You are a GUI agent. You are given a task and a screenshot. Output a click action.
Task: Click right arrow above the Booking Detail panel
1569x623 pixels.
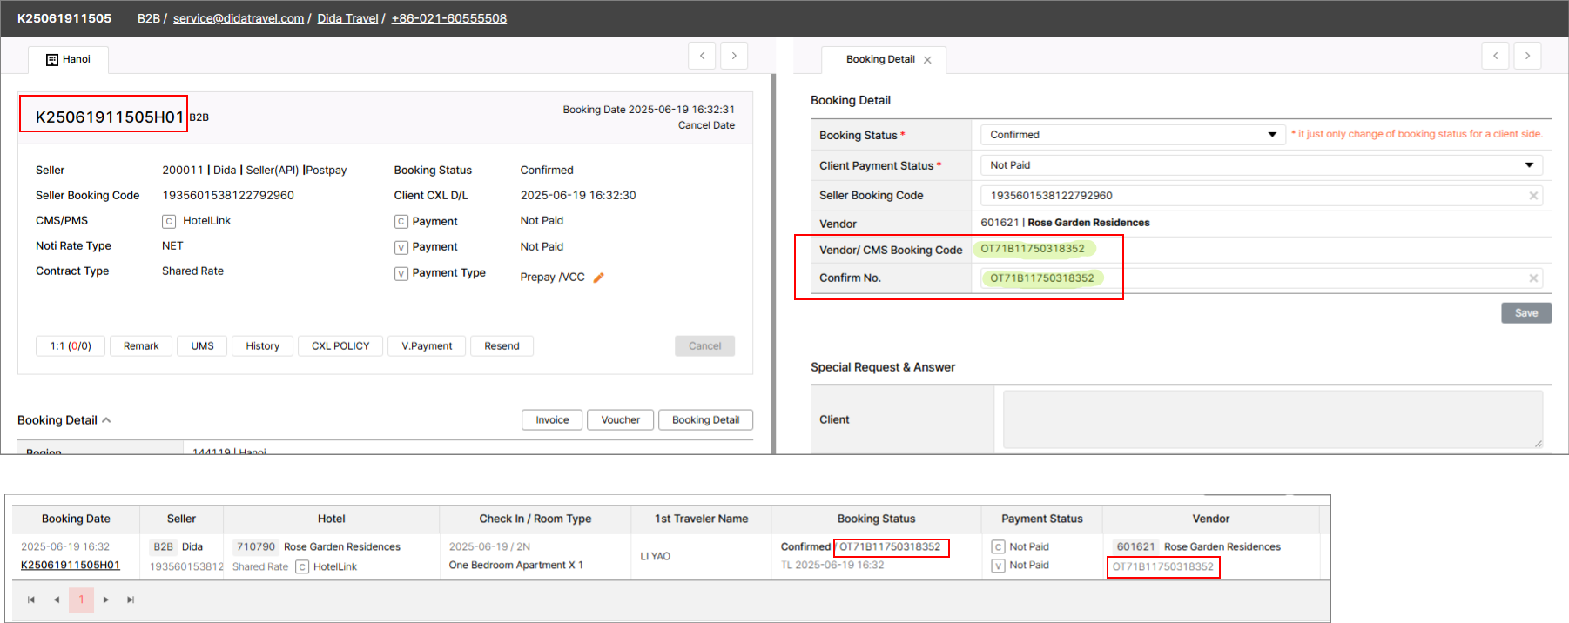[1527, 56]
